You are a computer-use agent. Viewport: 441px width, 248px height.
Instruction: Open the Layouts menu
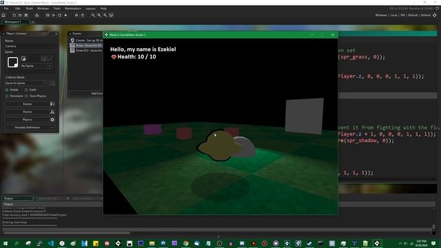click(x=90, y=8)
